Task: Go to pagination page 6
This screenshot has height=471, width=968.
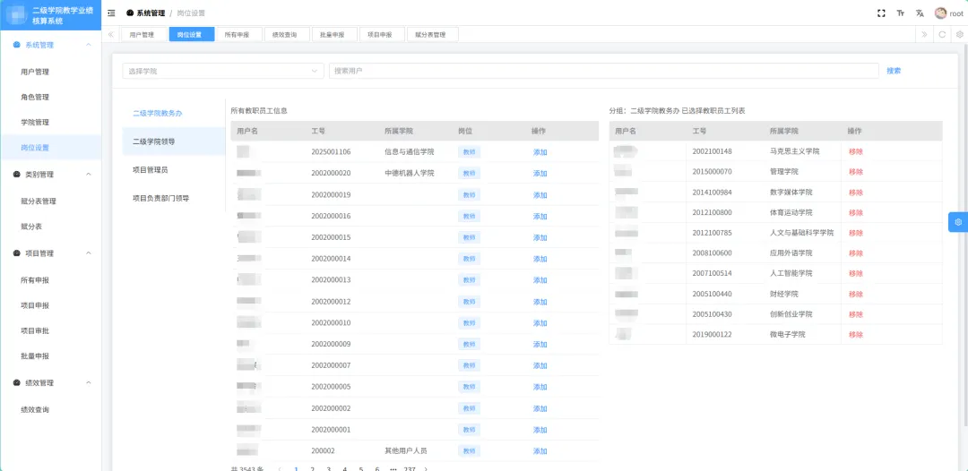Action: coord(376,468)
